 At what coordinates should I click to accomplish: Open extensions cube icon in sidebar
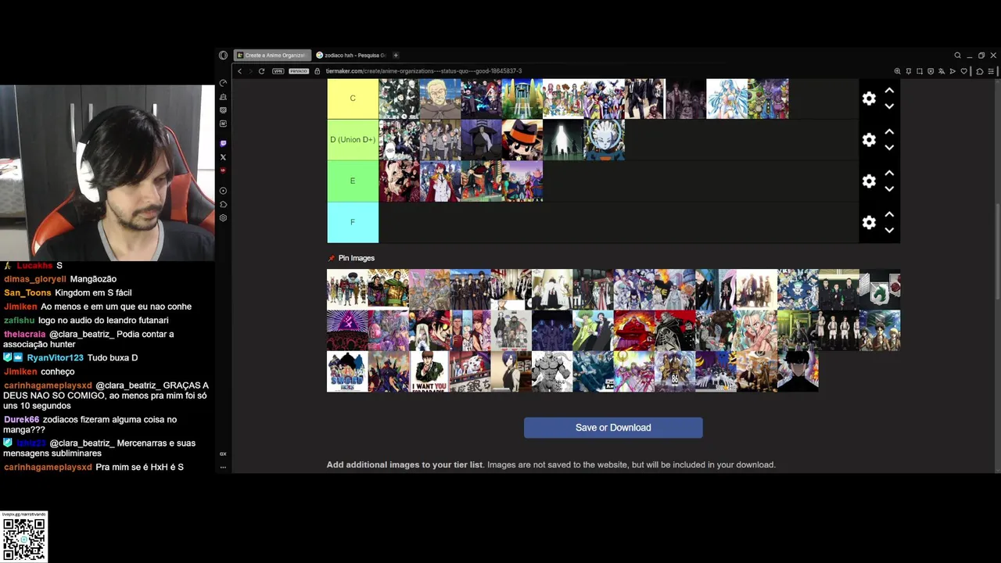[x=223, y=205]
